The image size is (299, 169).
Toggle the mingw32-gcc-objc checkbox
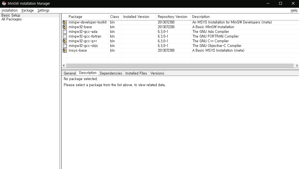[x=65, y=46]
